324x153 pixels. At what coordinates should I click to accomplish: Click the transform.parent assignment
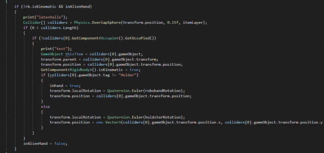100,59
